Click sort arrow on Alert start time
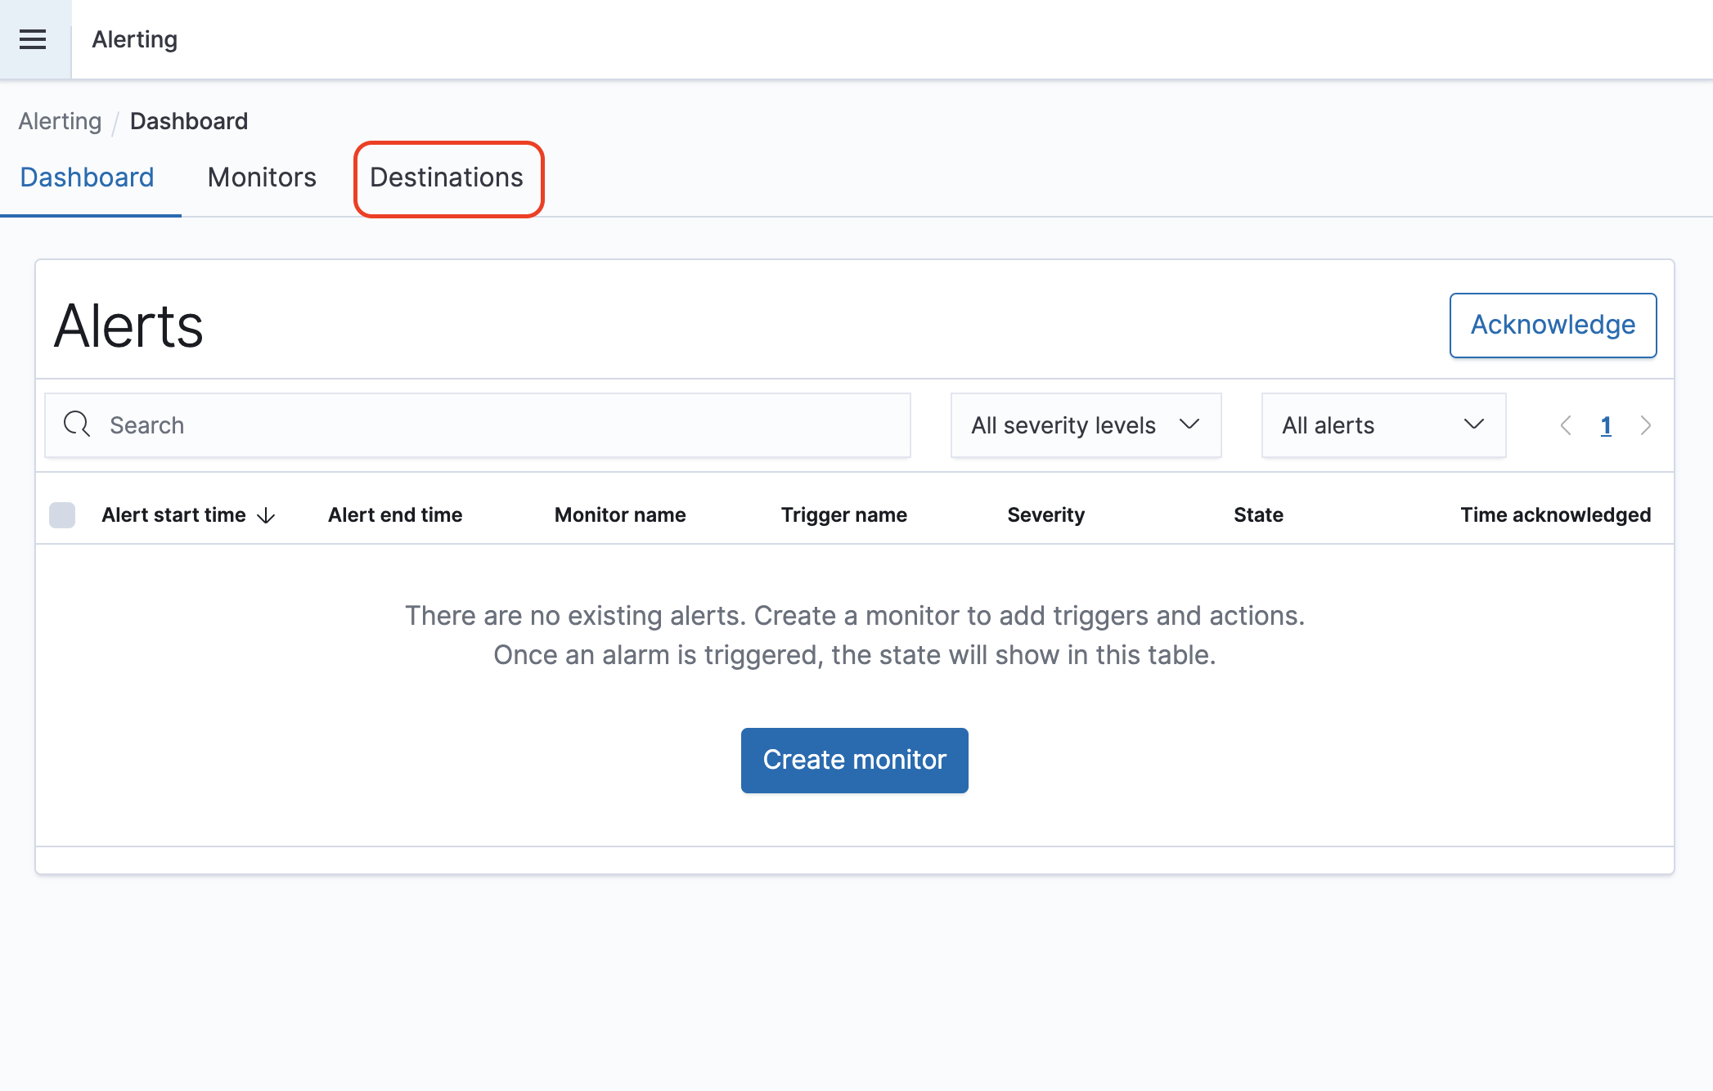 pyautogui.click(x=267, y=515)
